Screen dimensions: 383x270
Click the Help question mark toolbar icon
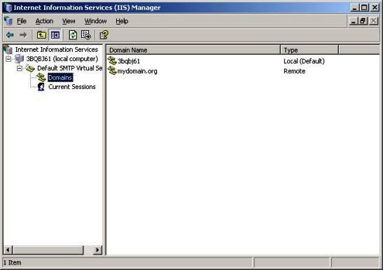[x=104, y=35]
